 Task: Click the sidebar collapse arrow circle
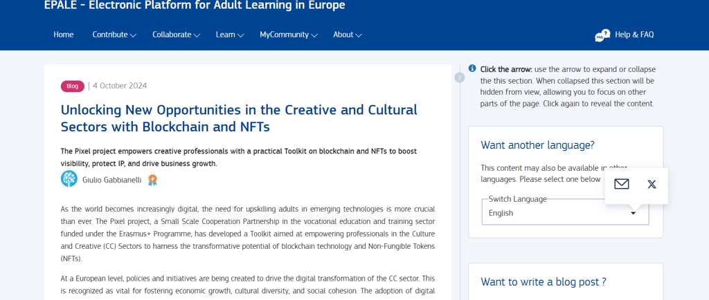click(460, 77)
